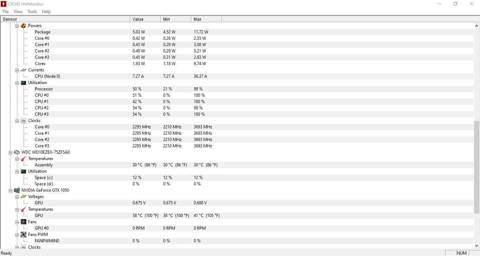This screenshot has height=256, width=480.
Task: Click the Ready status bar text
Action: pyautogui.click(x=7, y=253)
